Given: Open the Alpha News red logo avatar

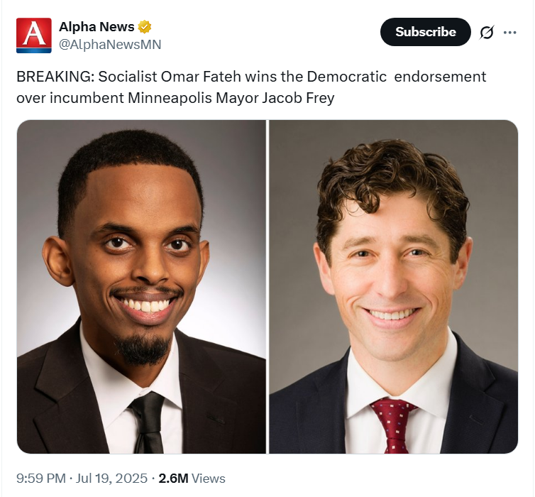Looking at the screenshot, I should click(x=34, y=35).
